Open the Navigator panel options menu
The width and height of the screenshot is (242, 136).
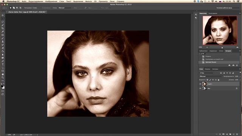click(240, 14)
